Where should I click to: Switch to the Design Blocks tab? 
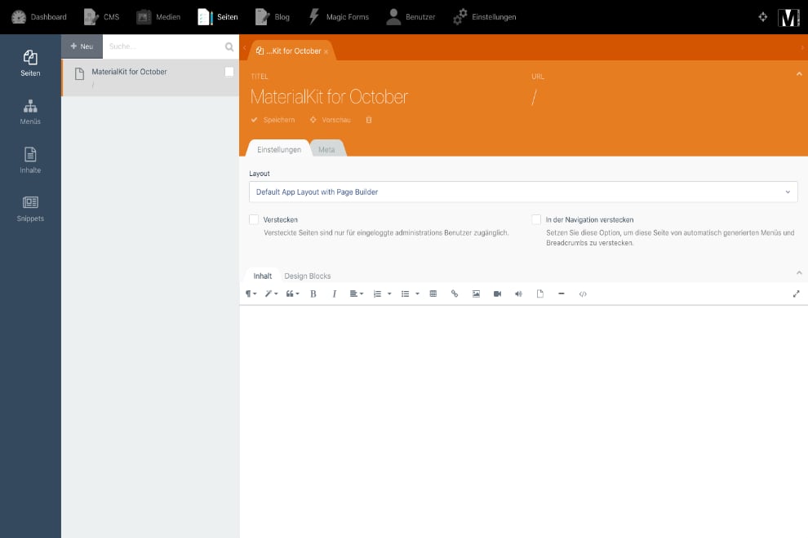308,276
